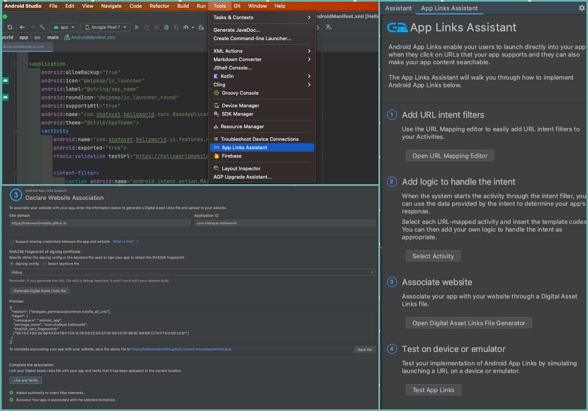Select the Select keystore file radio button
588x411 pixels.
[44, 264]
